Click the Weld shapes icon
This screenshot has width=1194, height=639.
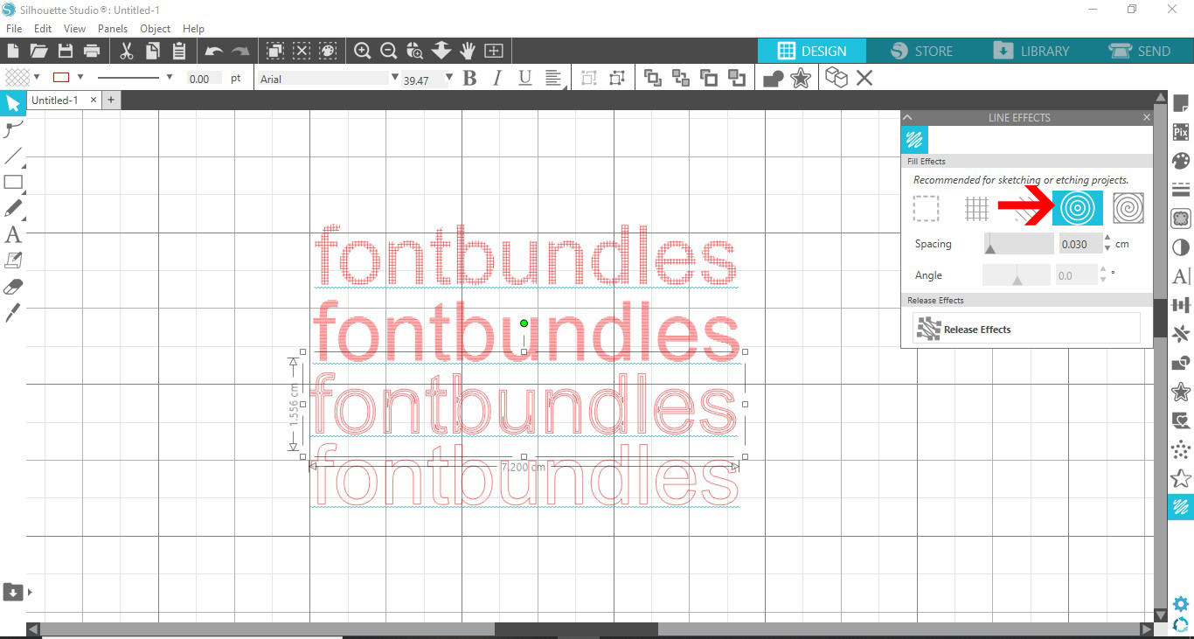point(774,79)
